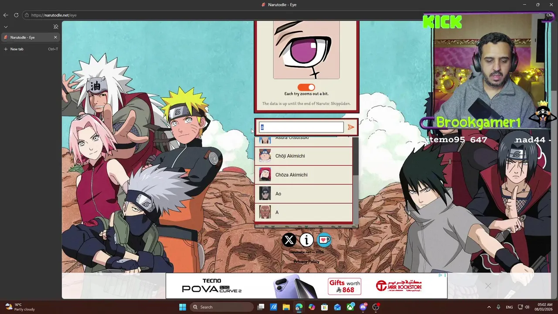Image resolution: width=558 pixels, height=314 pixels.
Task: Select Ao from the suggestion list
Action: point(303,194)
